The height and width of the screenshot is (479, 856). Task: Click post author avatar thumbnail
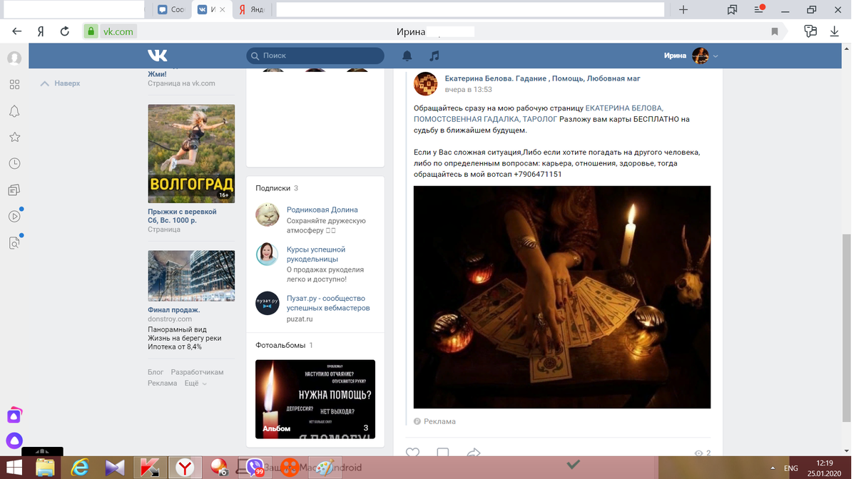pos(426,83)
